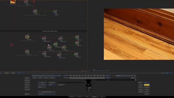This screenshot has width=174, height=98.
Task: Toggle the Colour Transform button
Action: click(x=42, y=85)
